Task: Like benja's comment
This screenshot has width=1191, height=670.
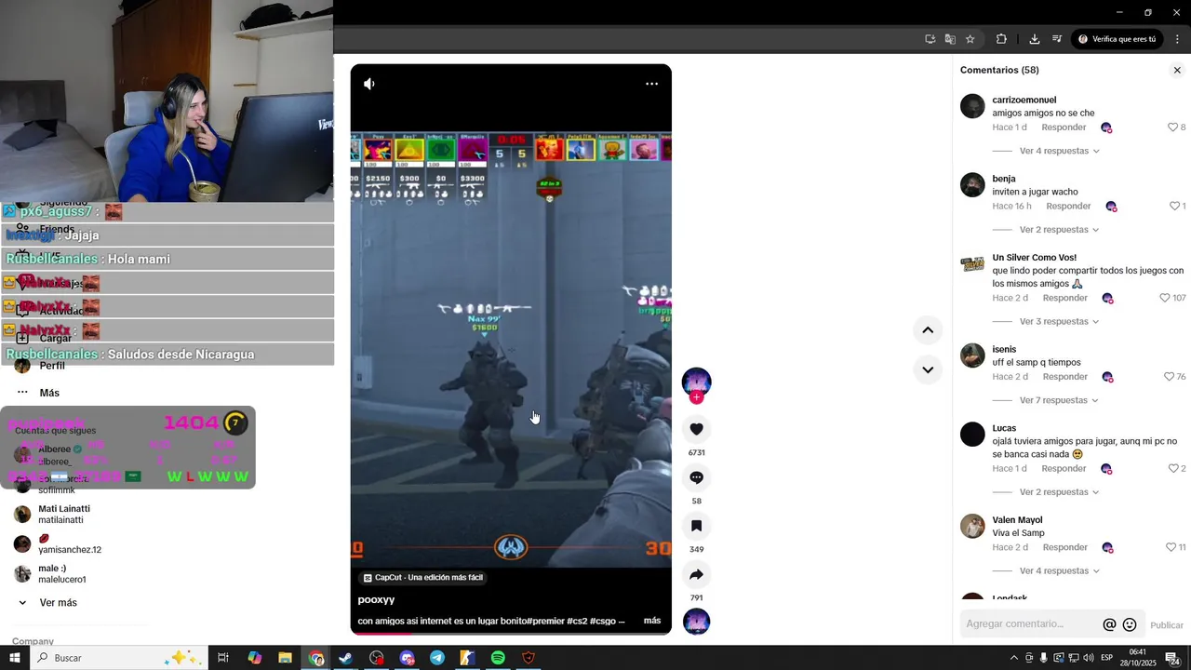Action: pyautogui.click(x=1174, y=207)
